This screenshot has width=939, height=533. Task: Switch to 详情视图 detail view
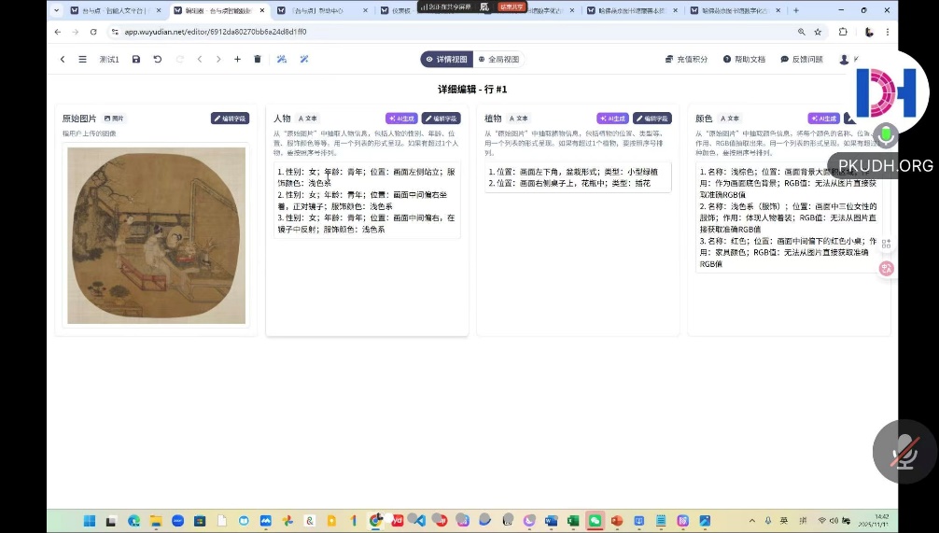coord(447,59)
